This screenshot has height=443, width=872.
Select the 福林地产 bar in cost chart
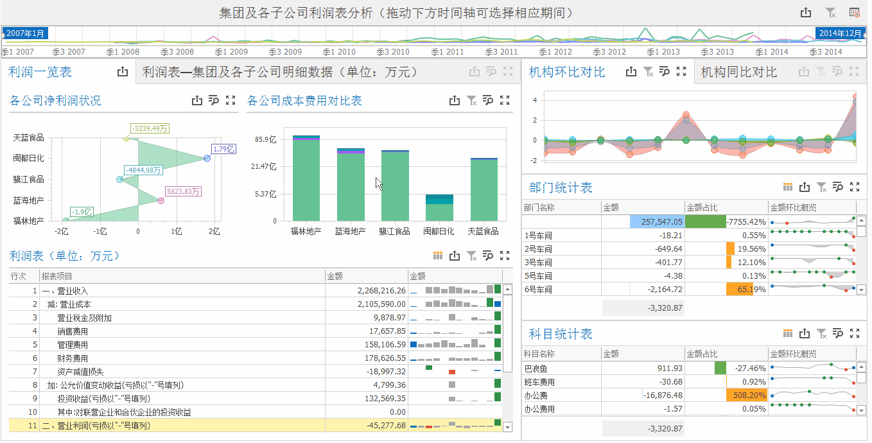(x=306, y=178)
